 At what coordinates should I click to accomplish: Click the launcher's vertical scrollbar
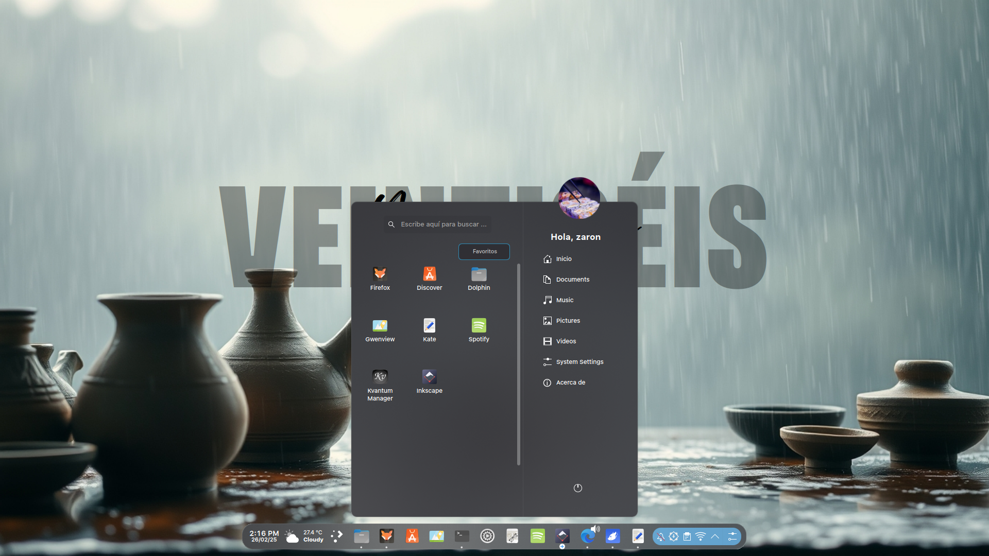(519, 364)
